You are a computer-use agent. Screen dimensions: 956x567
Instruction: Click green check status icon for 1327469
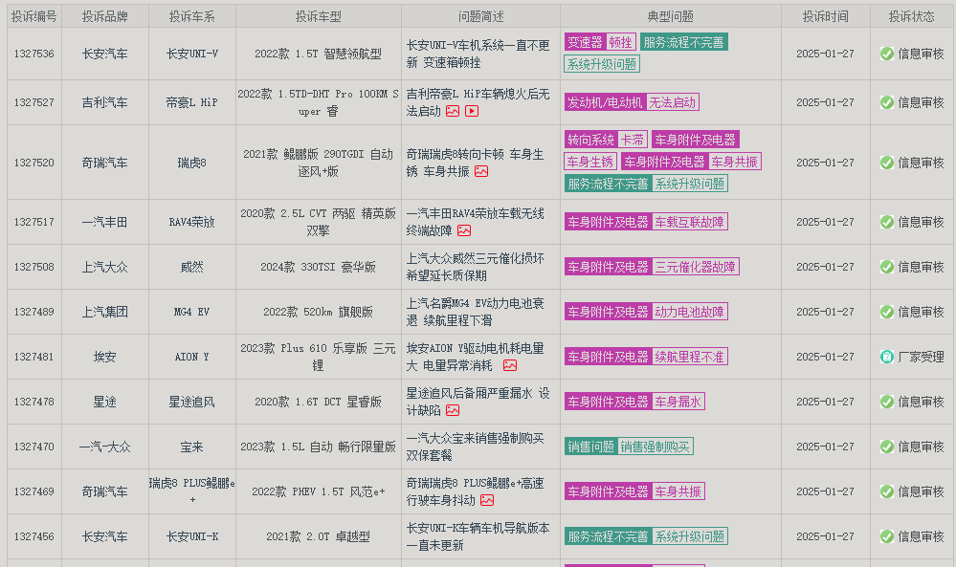pos(887,491)
